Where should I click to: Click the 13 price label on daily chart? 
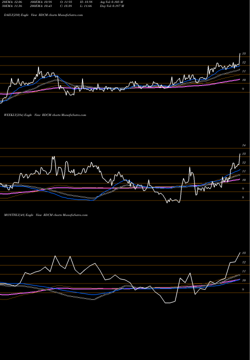244,53
